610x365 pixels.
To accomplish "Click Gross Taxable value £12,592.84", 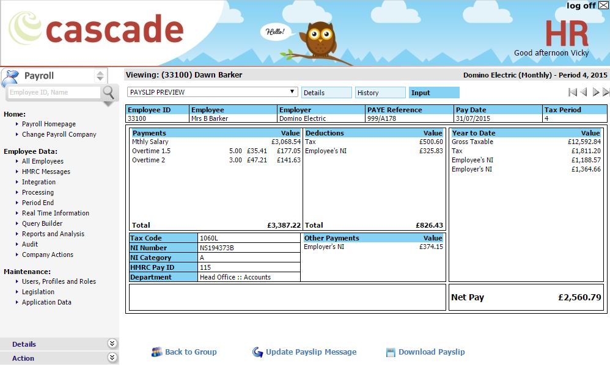I will [584, 142].
